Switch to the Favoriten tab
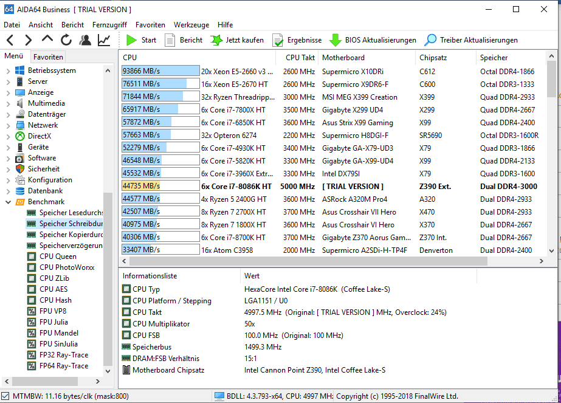Image resolution: width=561 pixels, height=403 pixels. tap(48, 57)
